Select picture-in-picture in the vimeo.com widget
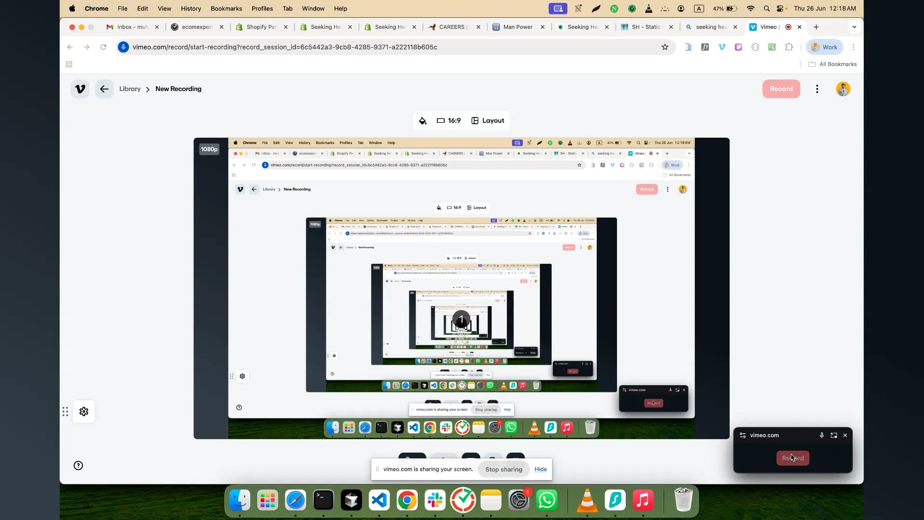This screenshot has height=520, width=924. click(x=834, y=435)
